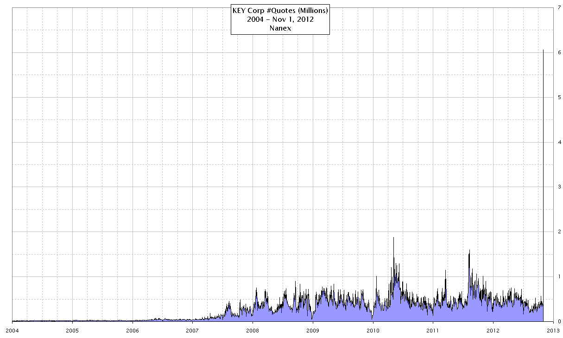Screen dimensions: 563x338
Task: Click the 'Nanex' label in title box
Action: 280,28
